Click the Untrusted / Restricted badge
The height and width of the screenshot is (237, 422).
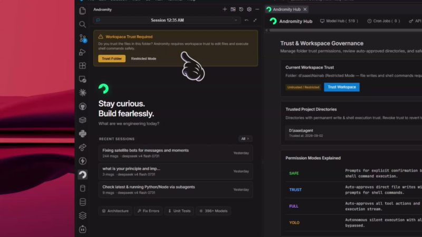tap(303, 87)
